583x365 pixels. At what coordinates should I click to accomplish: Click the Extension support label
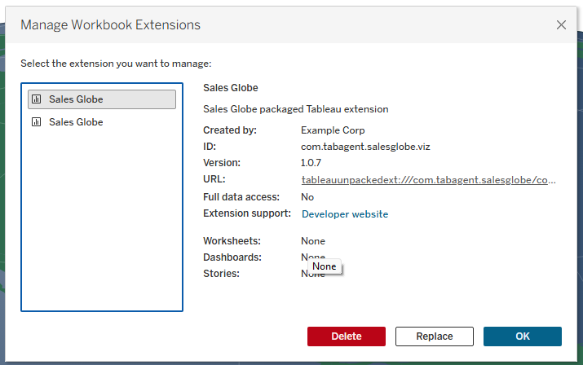point(247,213)
